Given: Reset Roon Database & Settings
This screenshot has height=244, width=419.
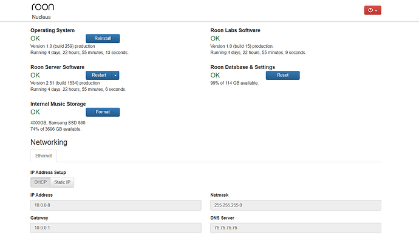Looking at the screenshot, I should pyautogui.click(x=283, y=76).
